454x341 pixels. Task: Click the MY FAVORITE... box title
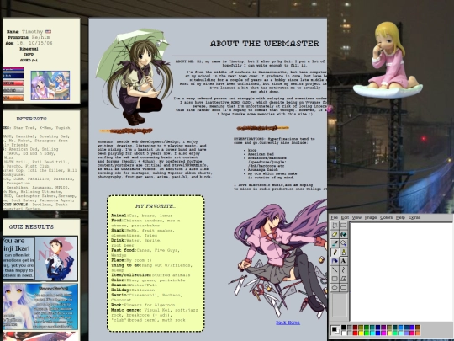[156, 206]
